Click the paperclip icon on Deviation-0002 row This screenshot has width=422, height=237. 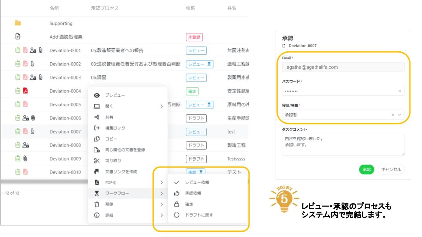pos(33,64)
